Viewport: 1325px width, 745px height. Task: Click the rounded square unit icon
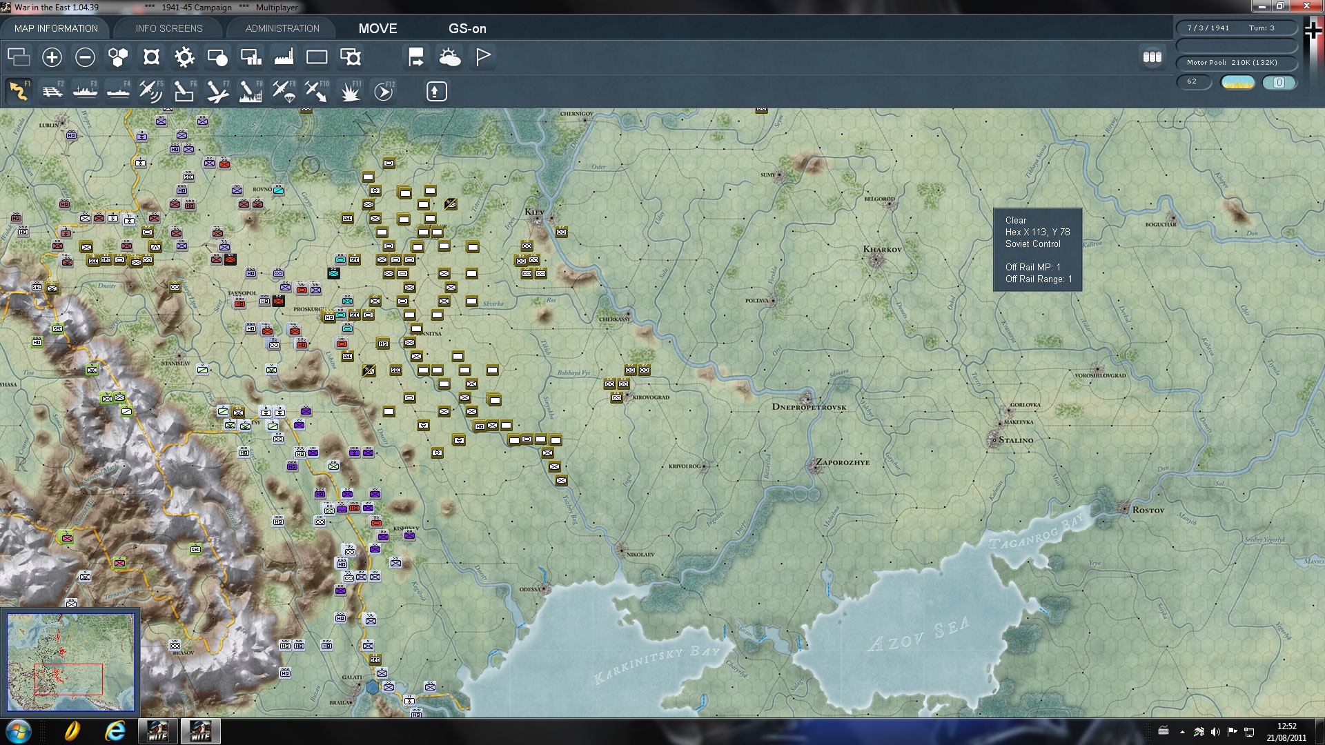pos(151,57)
